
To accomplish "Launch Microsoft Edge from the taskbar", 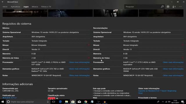I will (60, 102).
